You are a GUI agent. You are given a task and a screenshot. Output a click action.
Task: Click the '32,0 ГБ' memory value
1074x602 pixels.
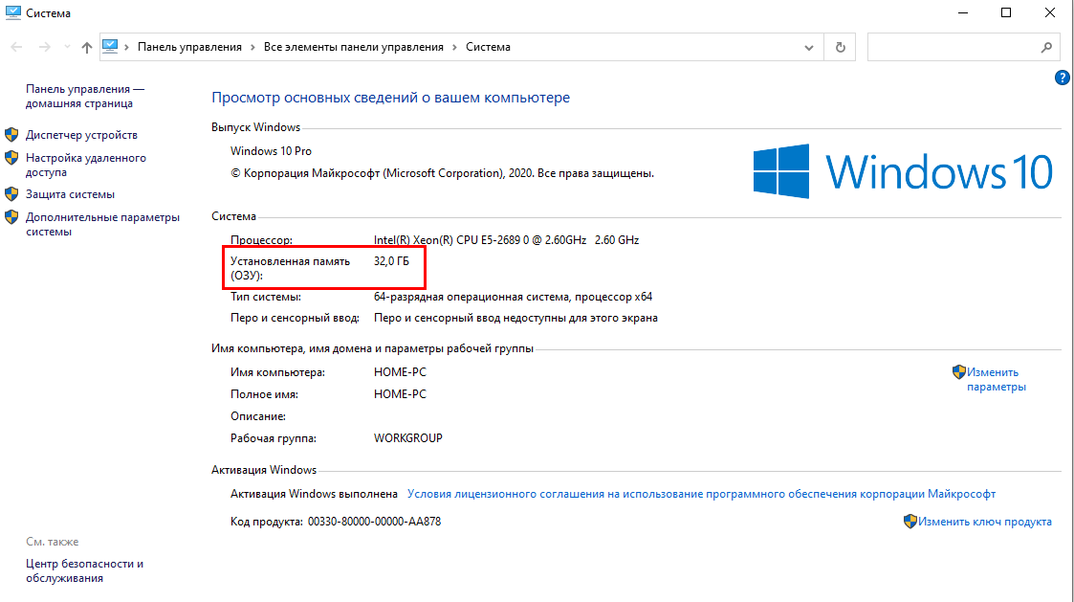(x=391, y=261)
